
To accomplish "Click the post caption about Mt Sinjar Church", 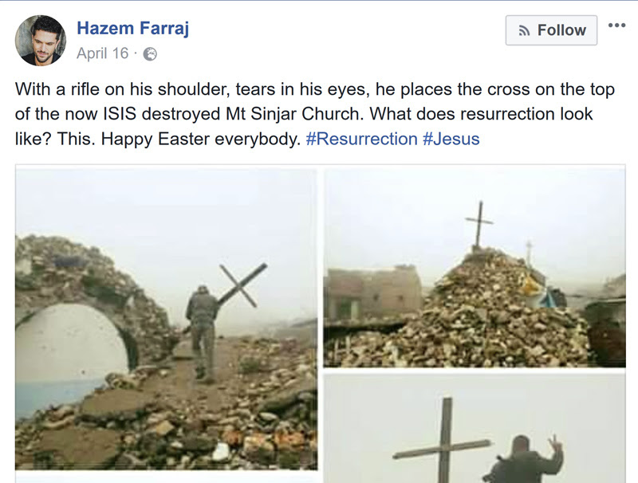I will pos(314,114).
